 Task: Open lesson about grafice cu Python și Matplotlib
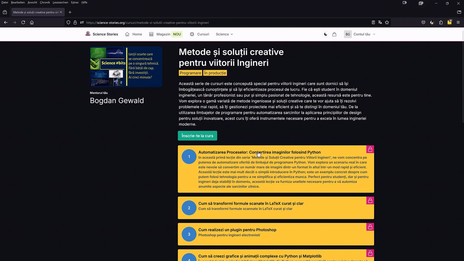pyautogui.click(x=260, y=256)
